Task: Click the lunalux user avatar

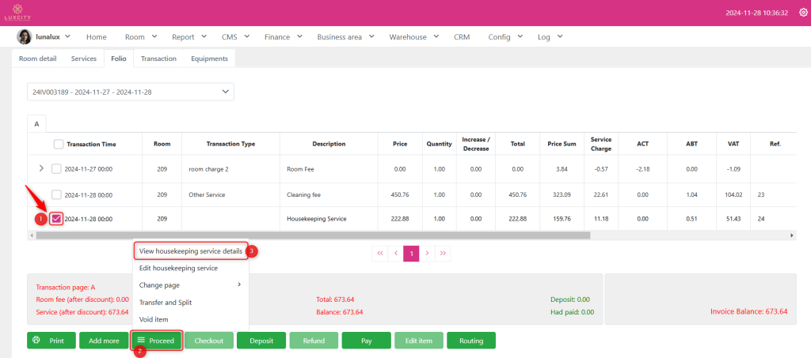Action: (24, 37)
